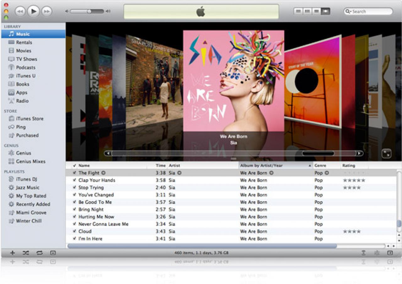This screenshot has width=402, height=284.
Task: Uncheck the song Bring Night
Action: pos(74,209)
